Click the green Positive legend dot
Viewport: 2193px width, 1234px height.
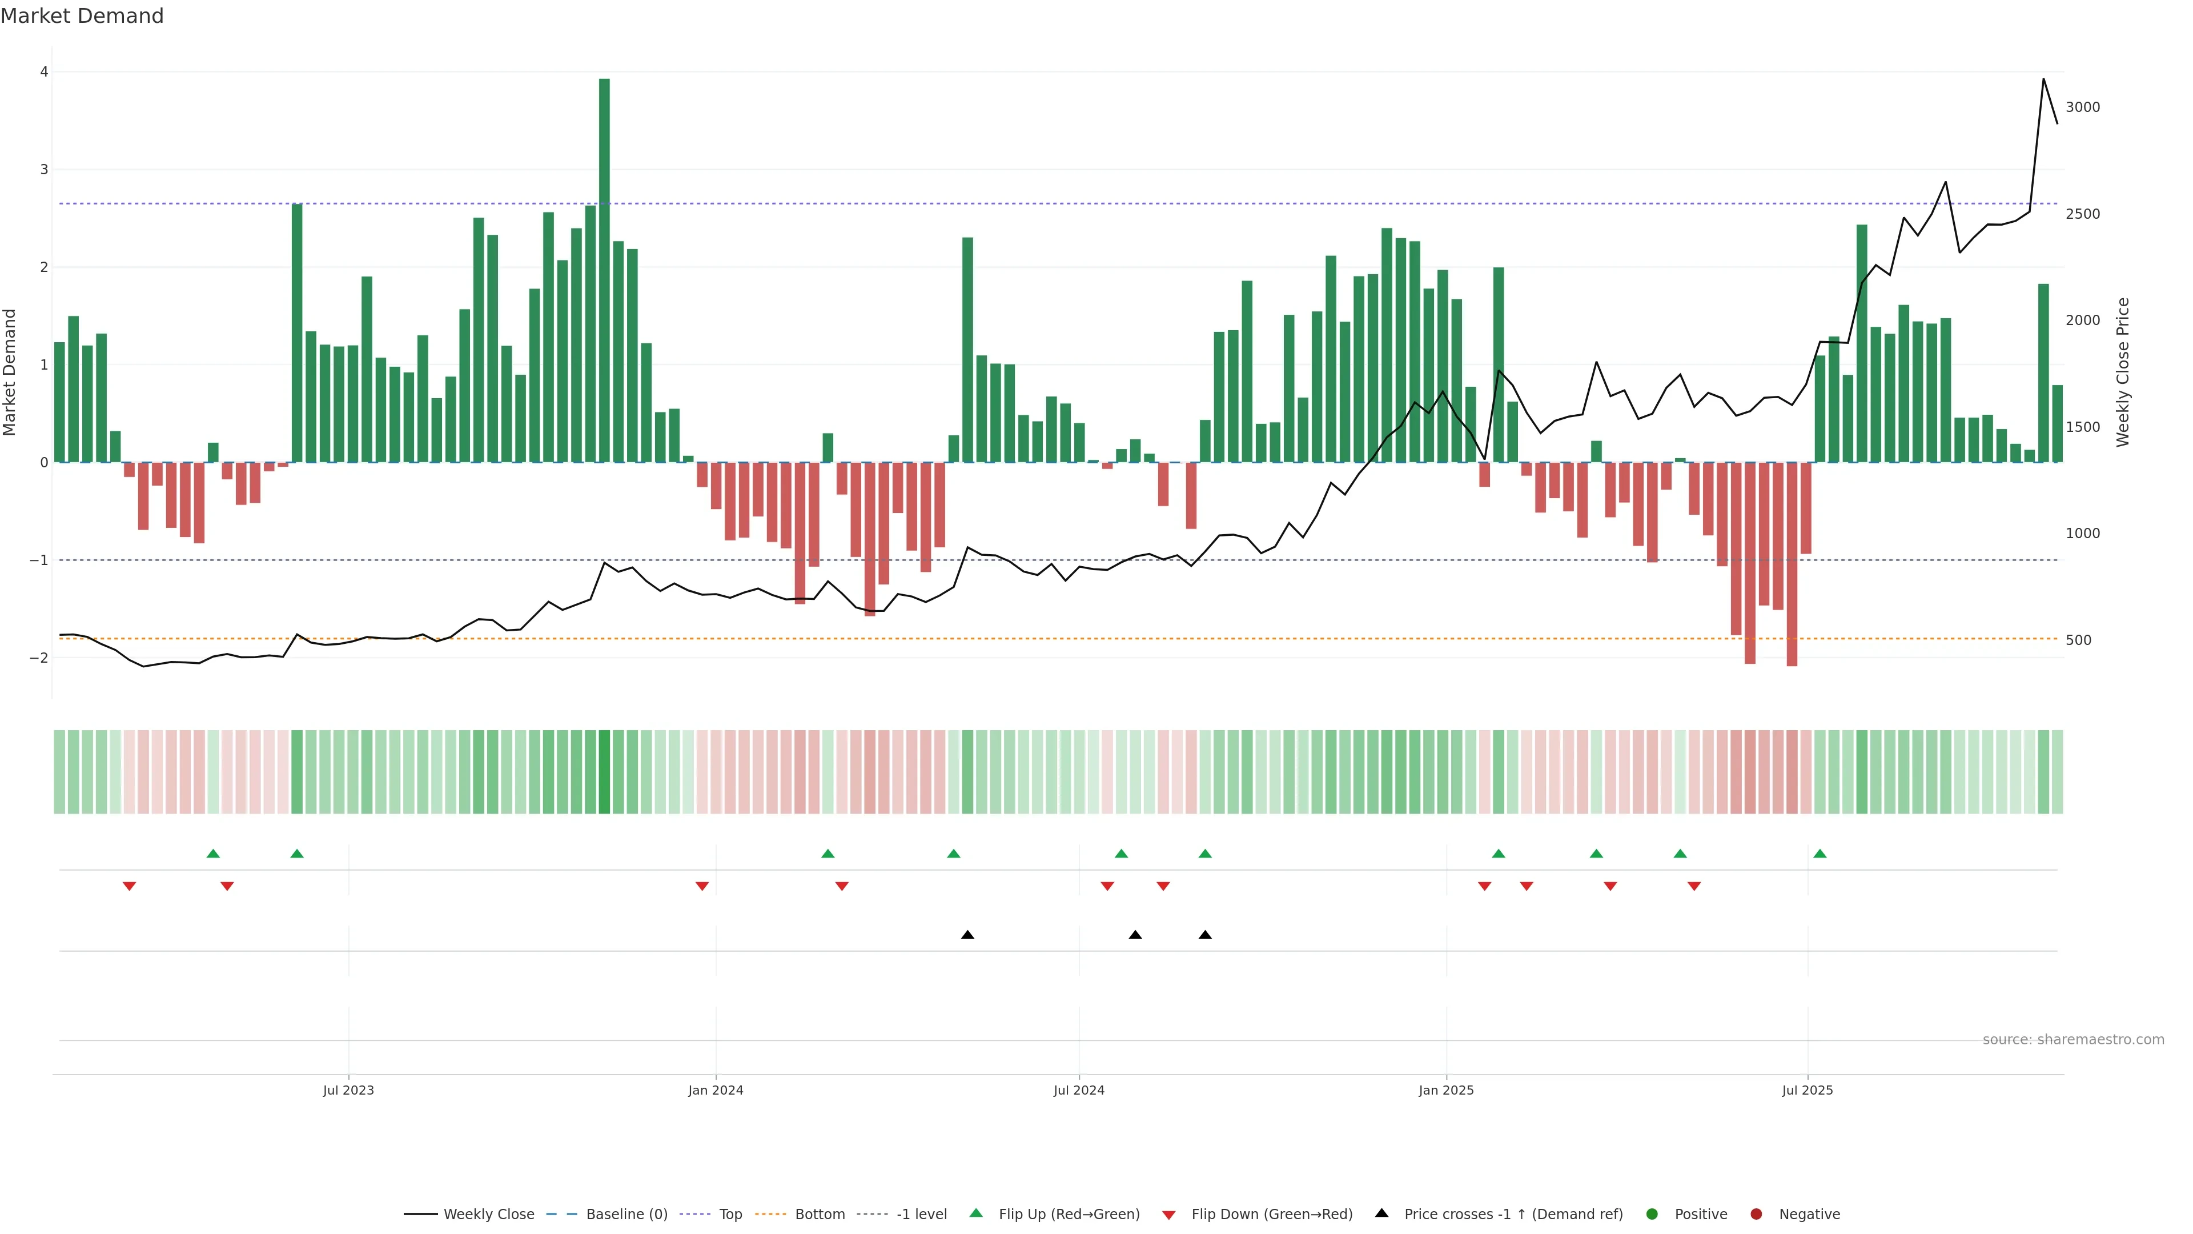[1652, 1215]
